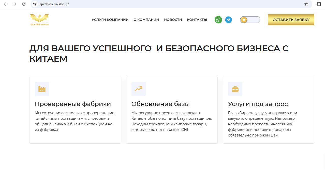Click the briefcase icon on Услуги под запрос card
Viewport: 325px width, 172px height.
click(235, 89)
